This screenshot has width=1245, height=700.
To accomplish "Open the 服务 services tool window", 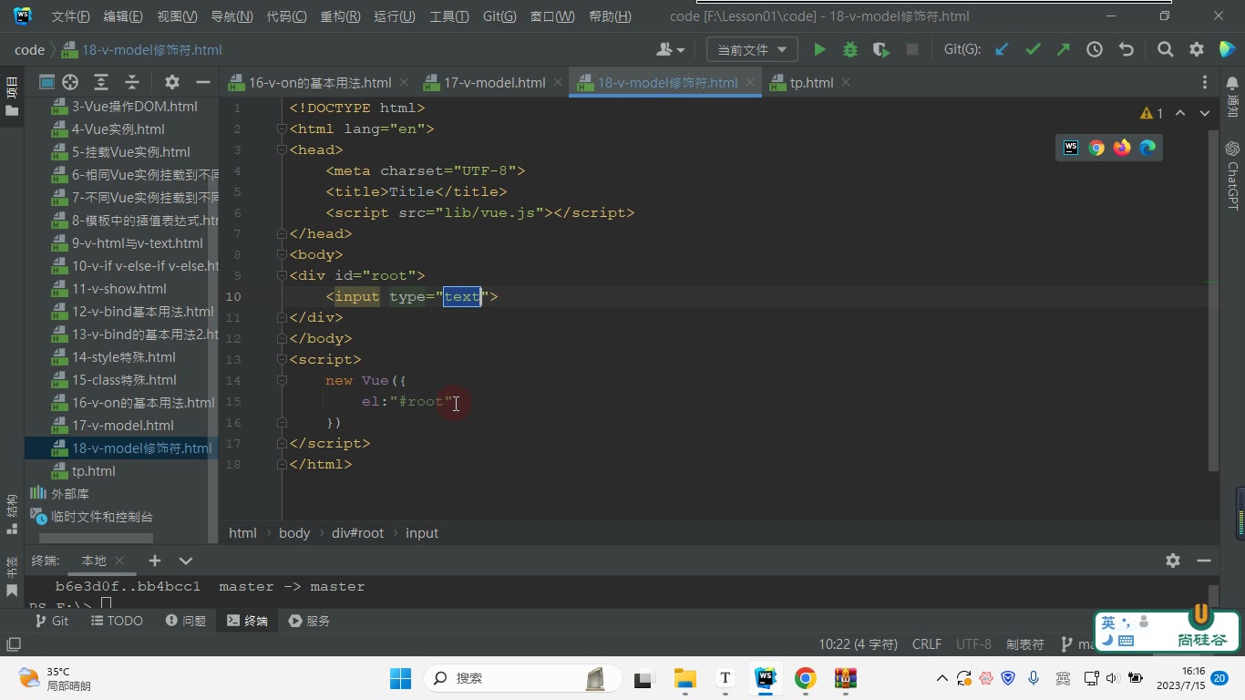I will (309, 621).
